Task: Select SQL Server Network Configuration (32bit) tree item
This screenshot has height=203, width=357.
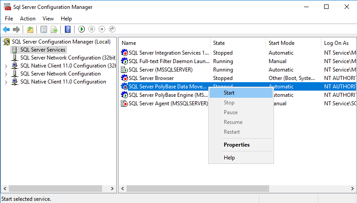Action: pyautogui.click(x=68, y=58)
